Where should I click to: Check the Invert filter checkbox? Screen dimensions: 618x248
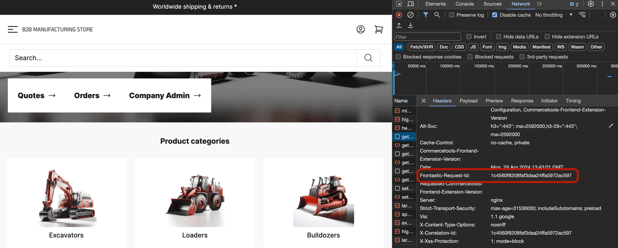pos(469,36)
